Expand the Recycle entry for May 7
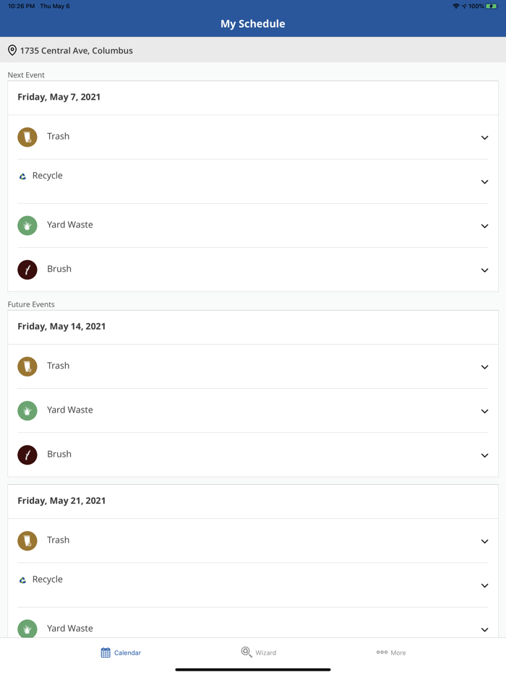Image resolution: width=506 pixels, height=675 pixels. tap(484, 182)
